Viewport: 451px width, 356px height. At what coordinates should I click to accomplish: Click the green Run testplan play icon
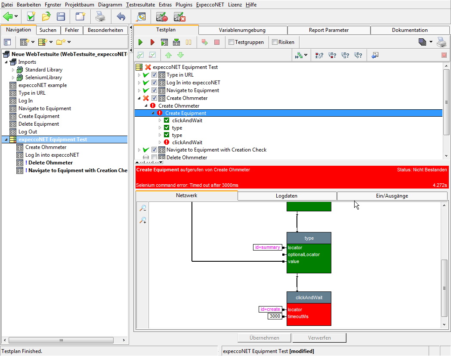click(x=140, y=42)
